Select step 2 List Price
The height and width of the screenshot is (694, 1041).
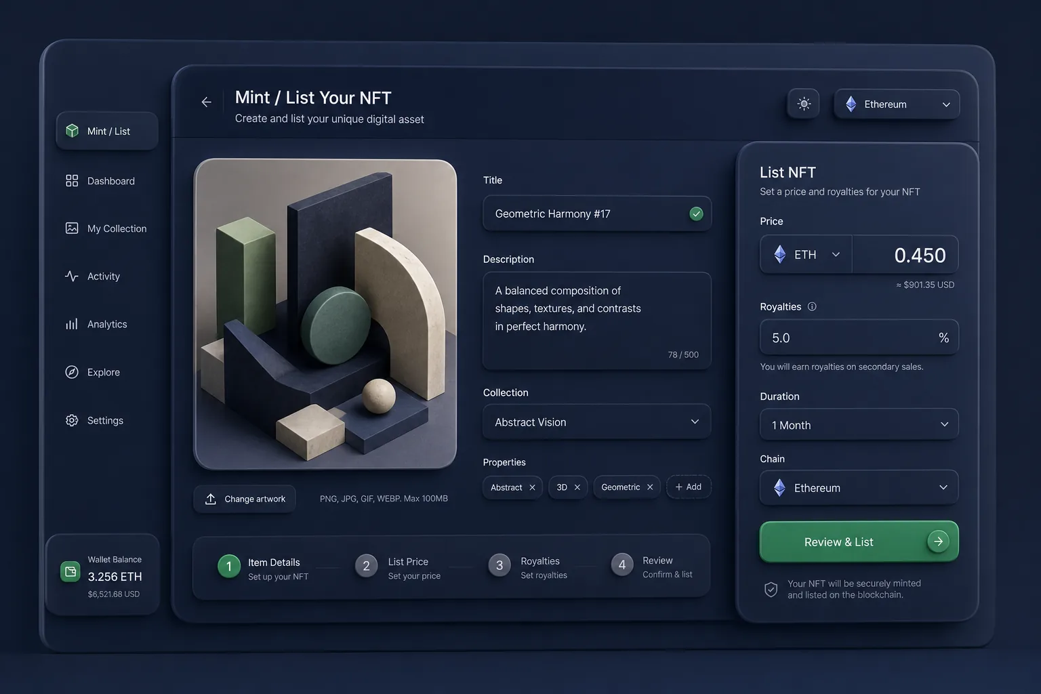tap(399, 568)
